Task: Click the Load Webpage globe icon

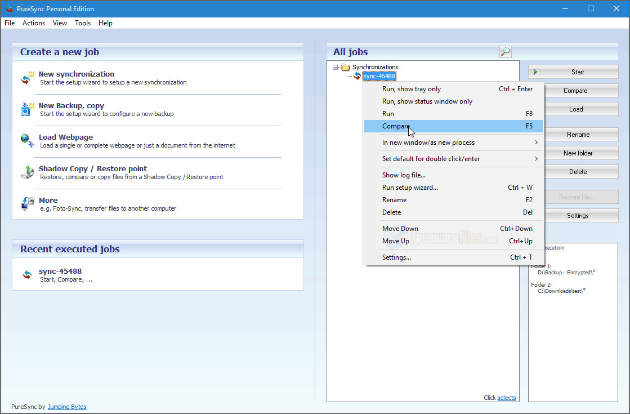Action: coord(28,141)
